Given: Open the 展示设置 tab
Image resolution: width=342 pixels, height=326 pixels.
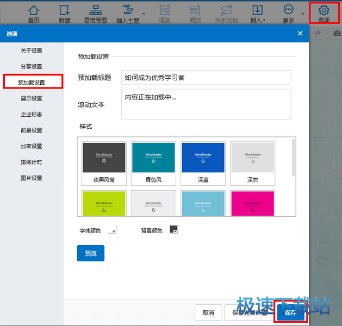Looking at the screenshot, I should pyautogui.click(x=32, y=98).
